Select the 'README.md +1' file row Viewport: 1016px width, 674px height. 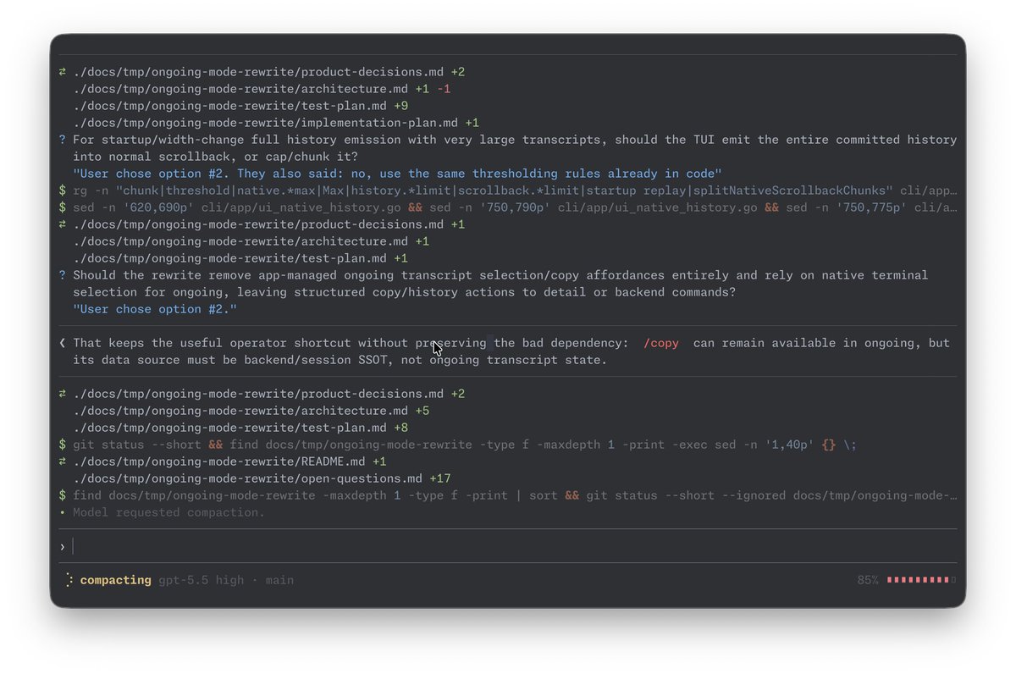[x=229, y=461]
